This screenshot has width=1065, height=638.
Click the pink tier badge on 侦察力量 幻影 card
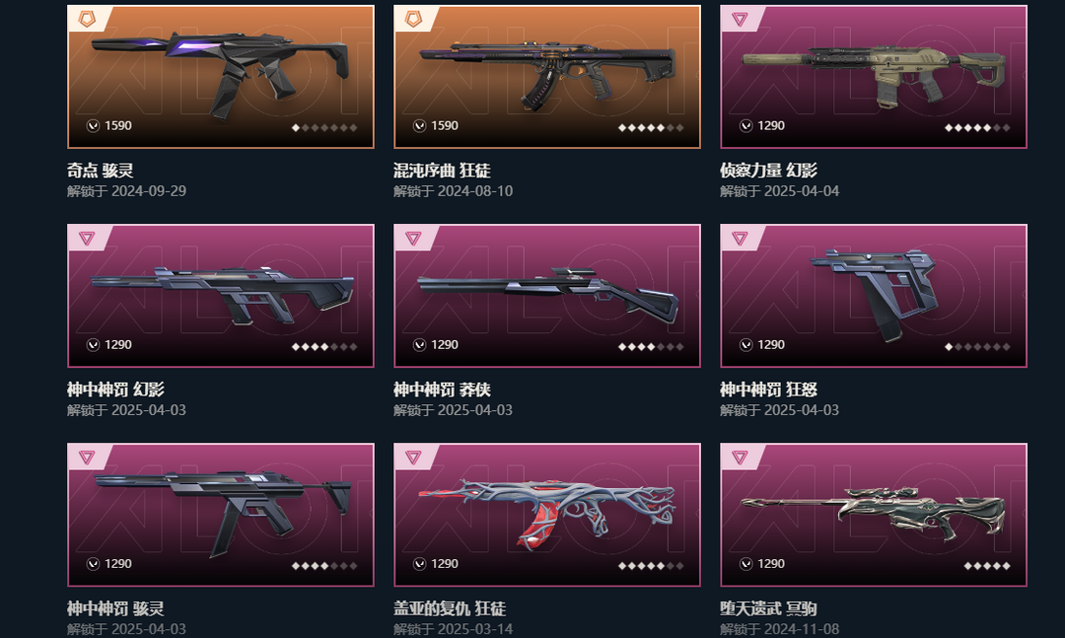(x=740, y=19)
